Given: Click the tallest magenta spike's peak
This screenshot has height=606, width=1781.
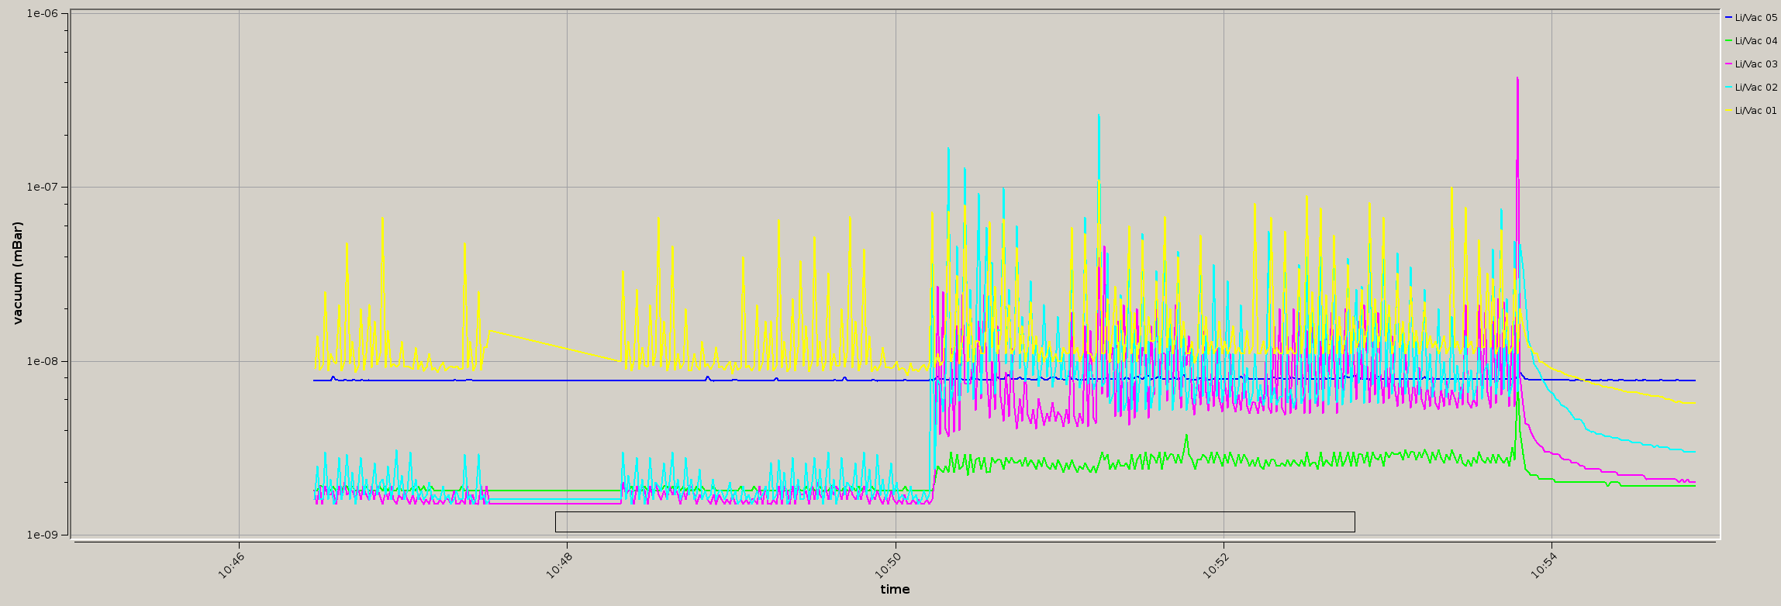Looking at the screenshot, I should 1517,78.
